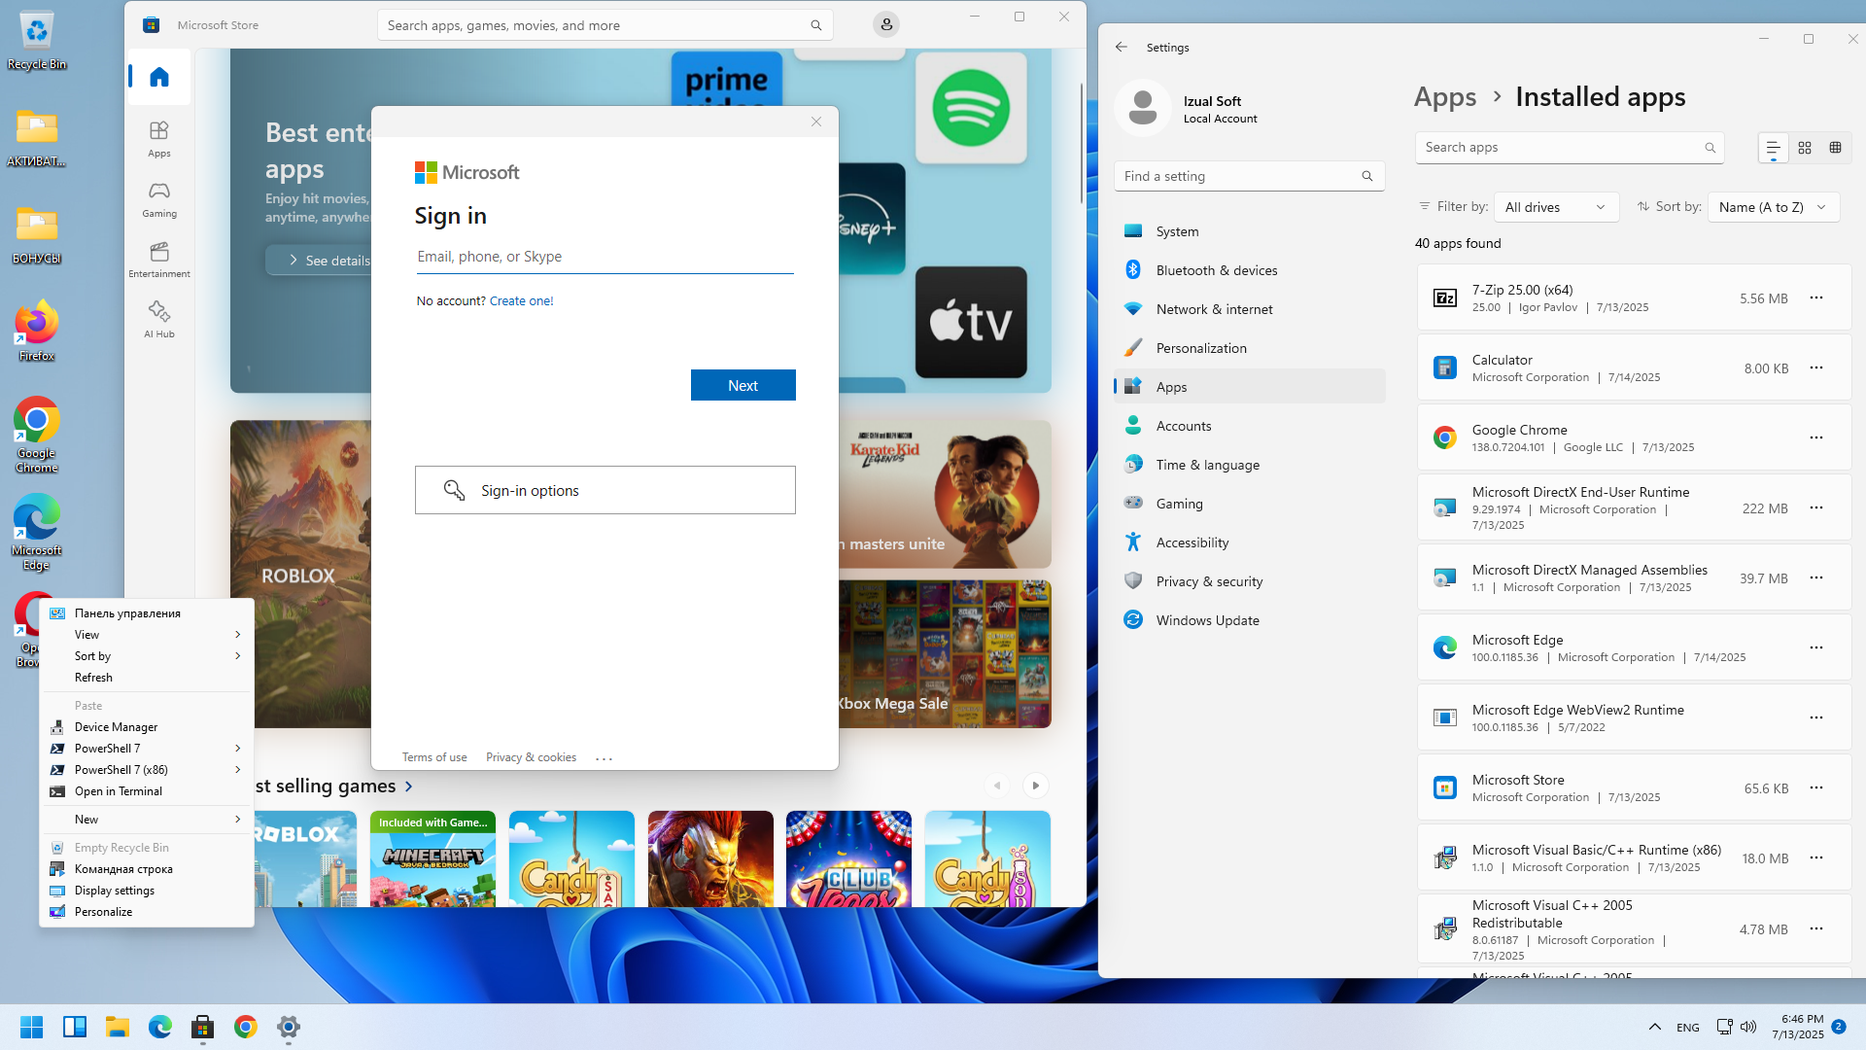The image size is (1866, 1050).
Task: Click the profile account icon in Microsoft Store
Action: 886,25
